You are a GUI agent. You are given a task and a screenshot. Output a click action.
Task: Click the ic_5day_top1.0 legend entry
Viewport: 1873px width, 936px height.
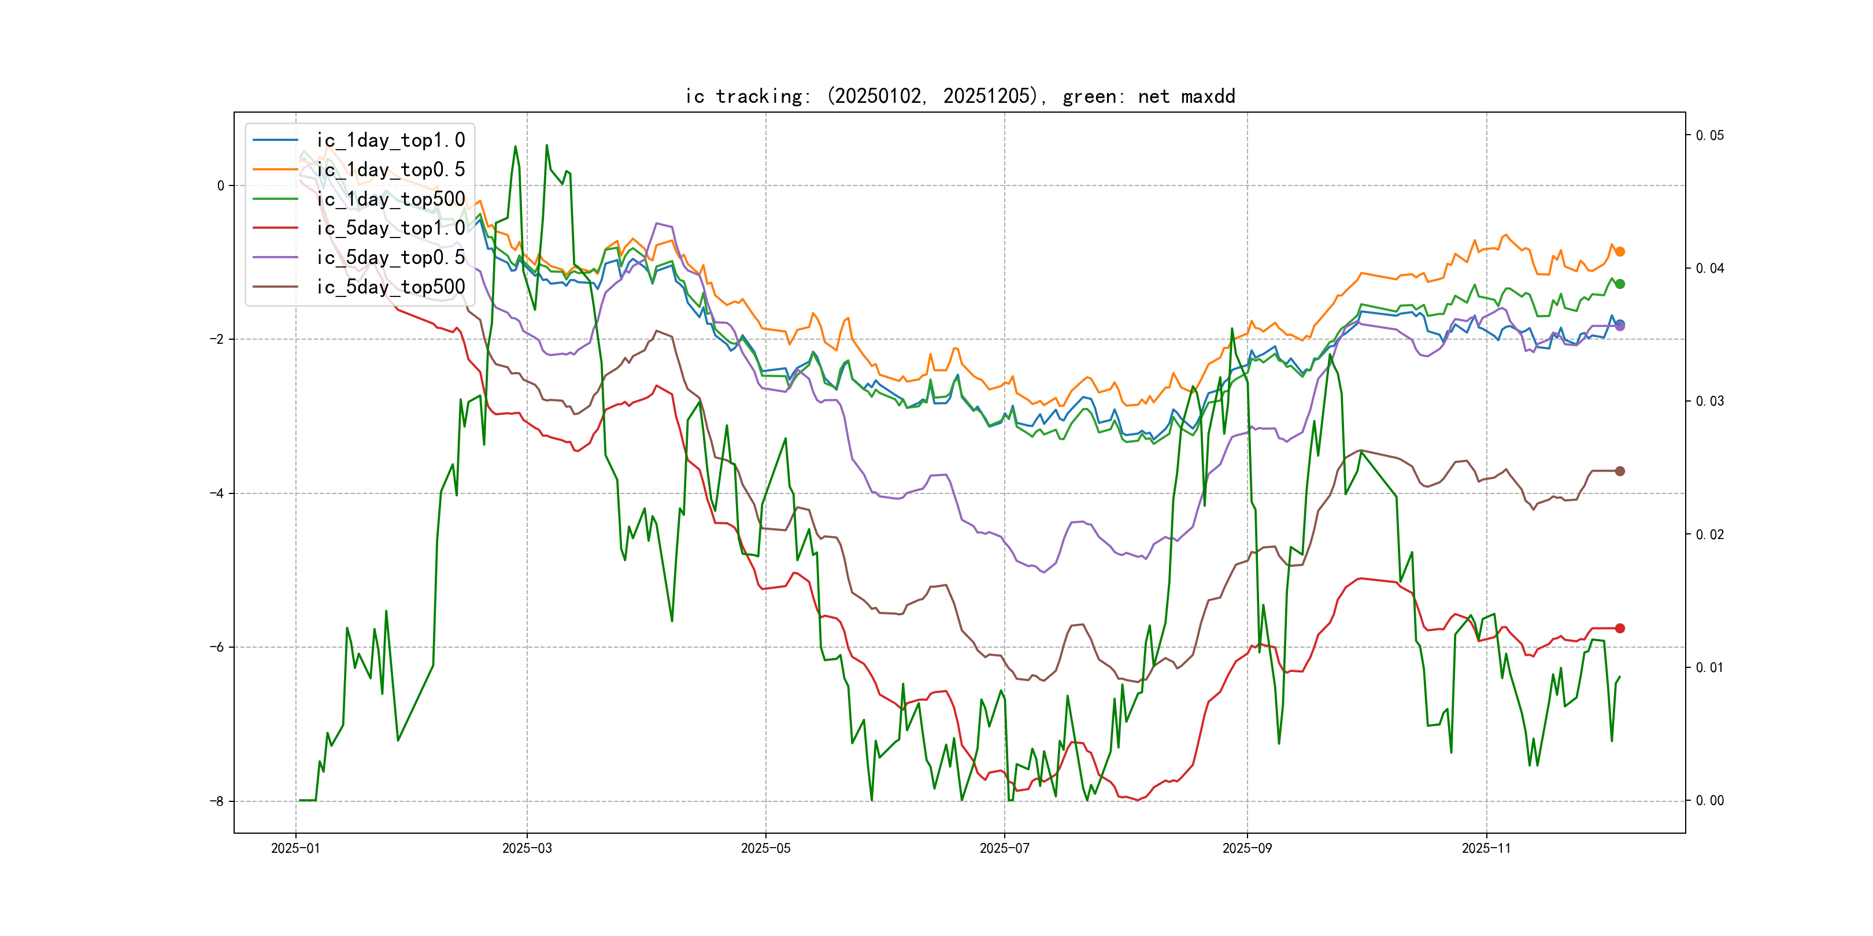(390, 228)
